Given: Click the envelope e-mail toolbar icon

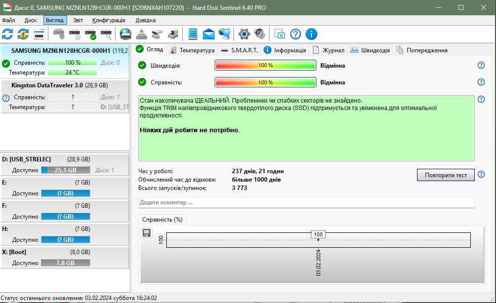Looking at the screenshot, I should [x=208, y=34].
